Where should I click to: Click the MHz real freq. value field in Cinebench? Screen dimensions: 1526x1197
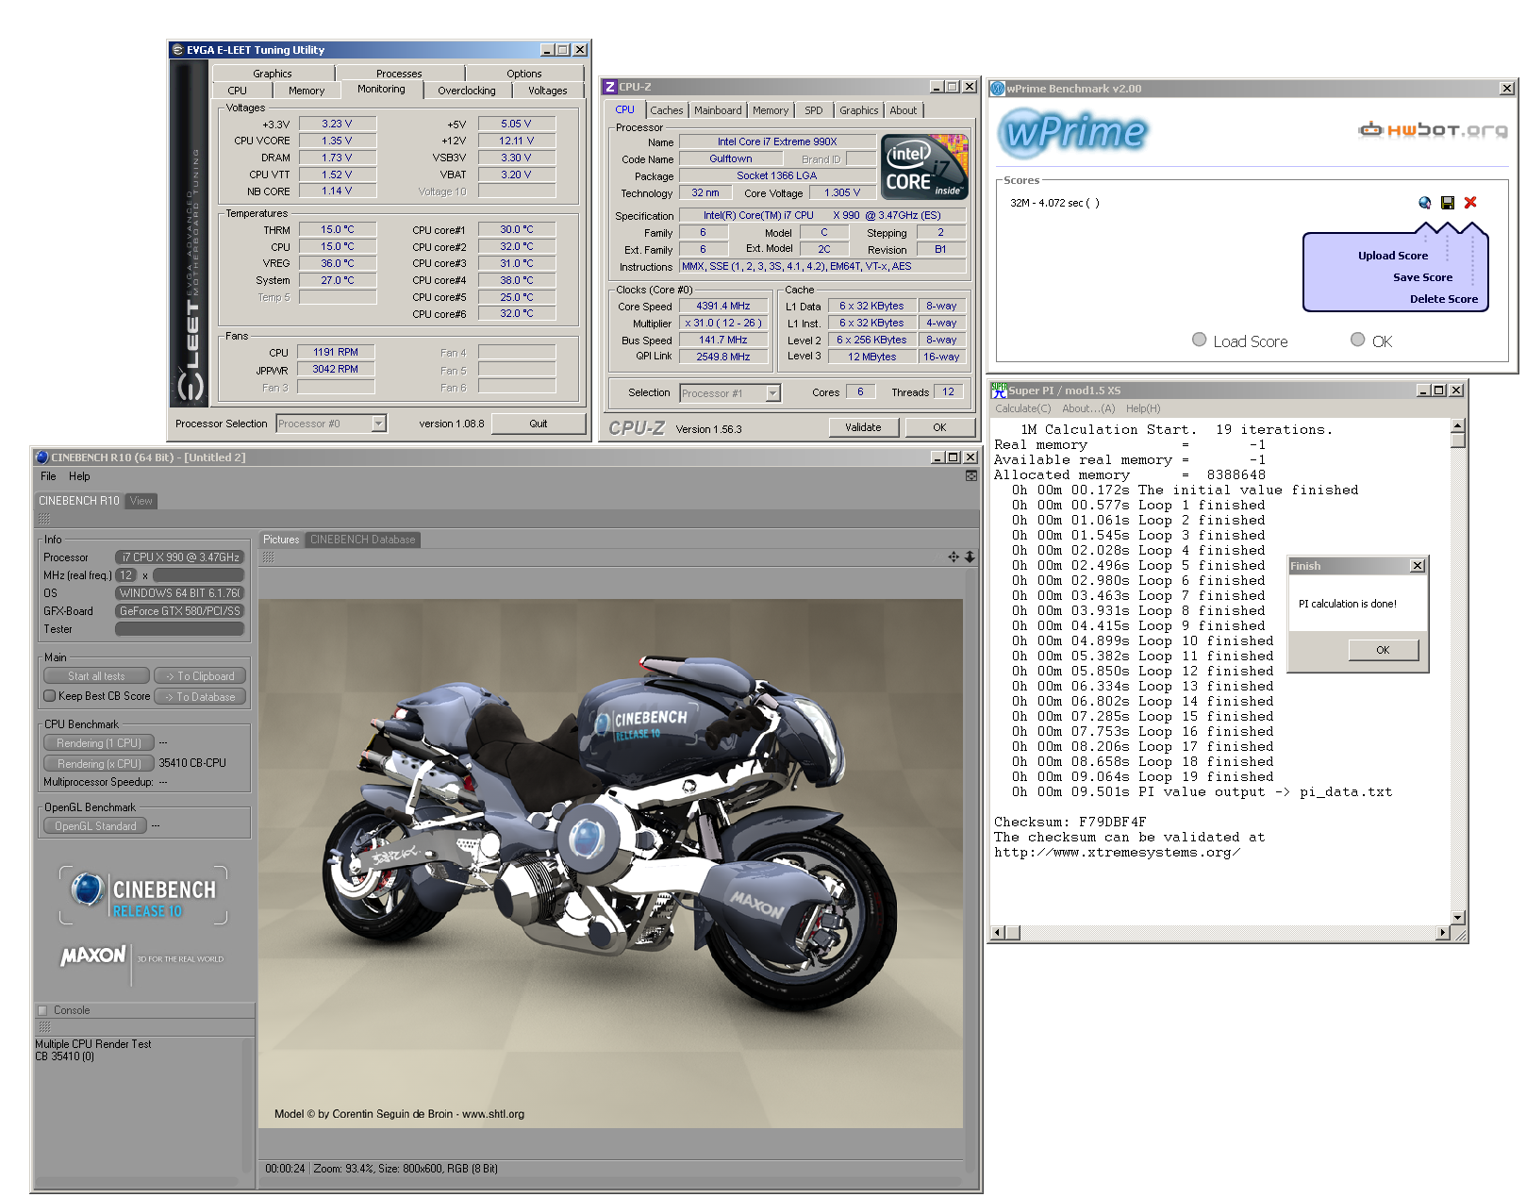pos(126,575)
